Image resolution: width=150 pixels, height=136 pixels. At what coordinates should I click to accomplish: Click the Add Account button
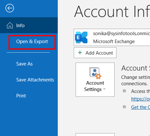[95, 53]
